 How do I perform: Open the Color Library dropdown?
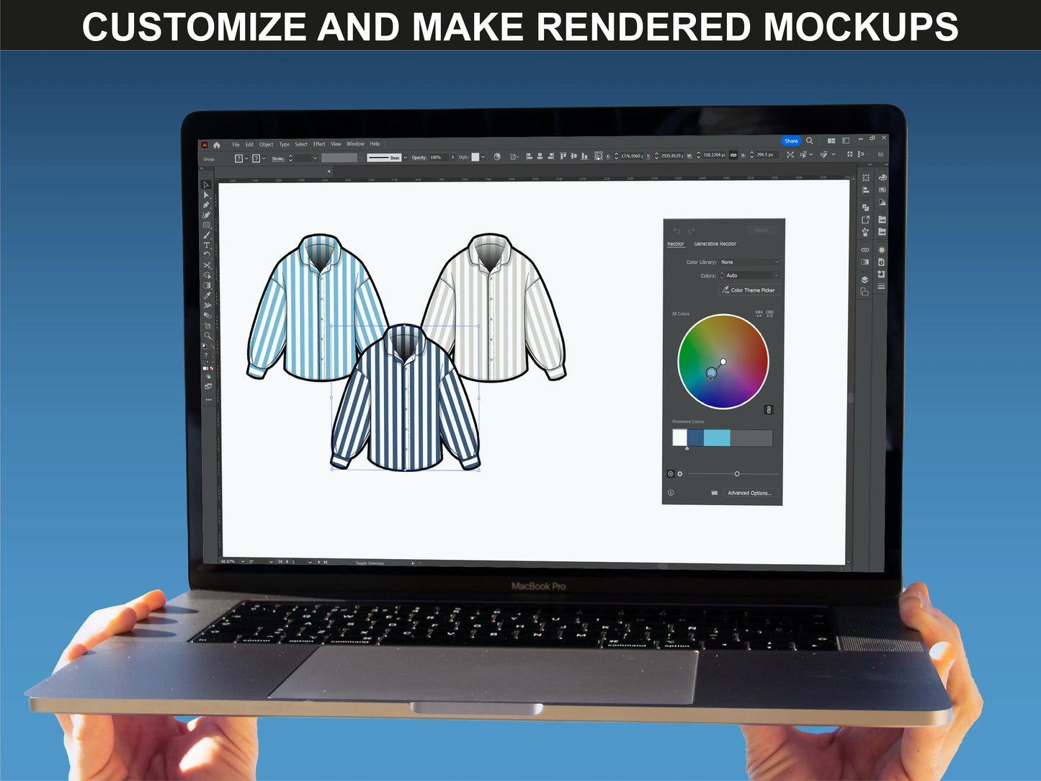click(x=749, y=262)
